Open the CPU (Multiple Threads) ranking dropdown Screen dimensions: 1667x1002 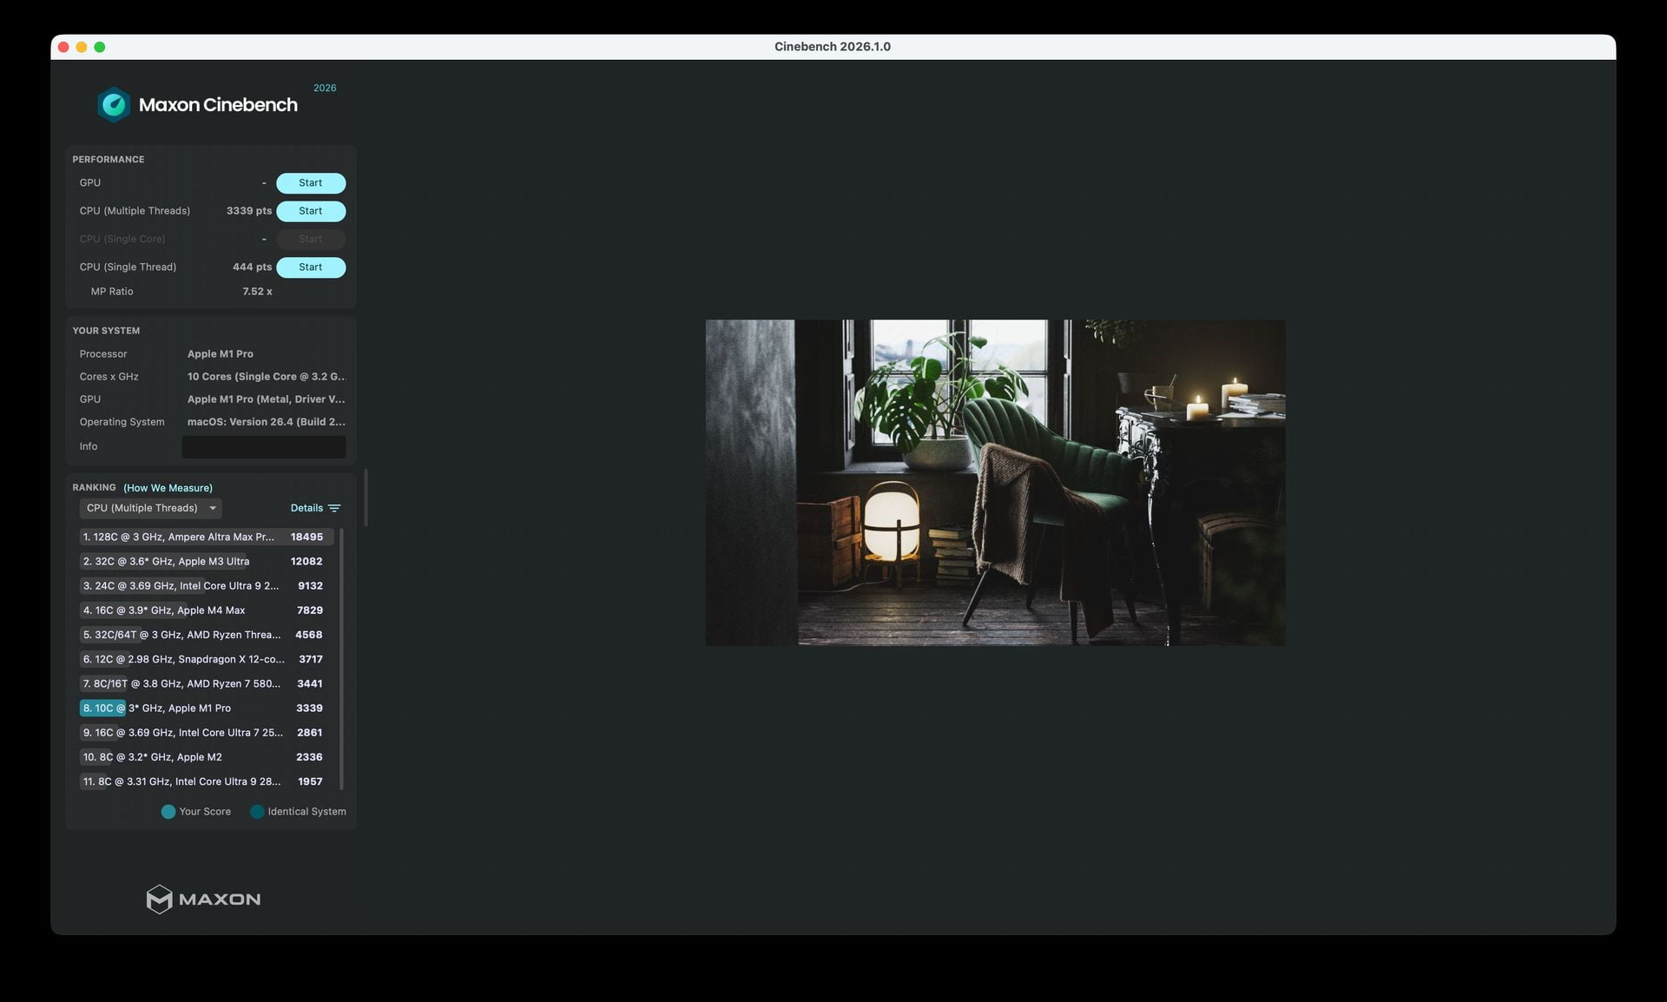[150, 508]
